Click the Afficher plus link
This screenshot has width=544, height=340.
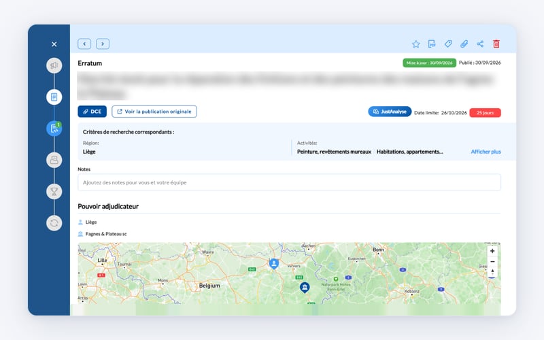(x=486, y=152)
